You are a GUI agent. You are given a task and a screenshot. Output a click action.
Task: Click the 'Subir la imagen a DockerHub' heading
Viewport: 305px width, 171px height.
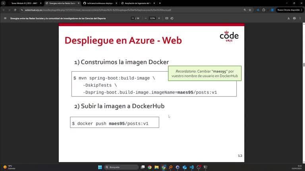(x=119, y=106)
